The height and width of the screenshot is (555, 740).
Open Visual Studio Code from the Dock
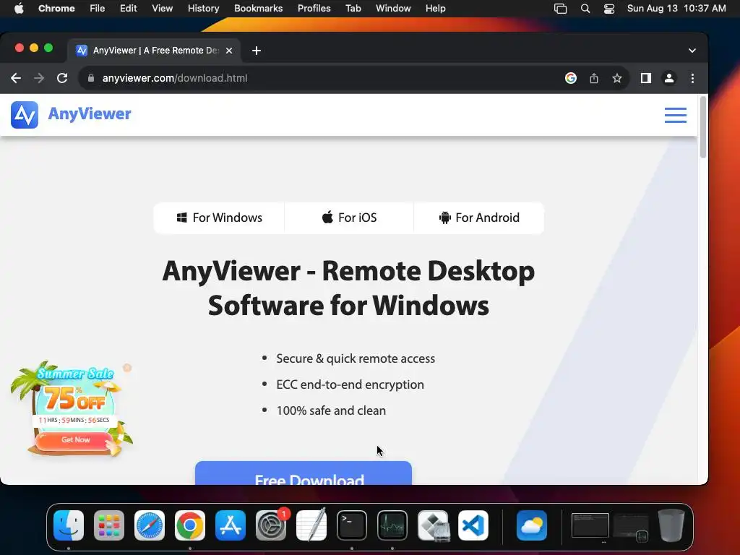(x=473, y=525)
